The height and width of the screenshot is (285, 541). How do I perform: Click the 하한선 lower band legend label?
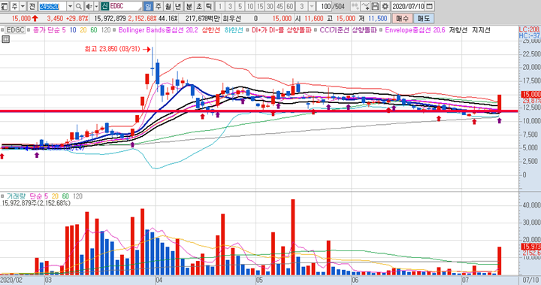pos(234,30)
